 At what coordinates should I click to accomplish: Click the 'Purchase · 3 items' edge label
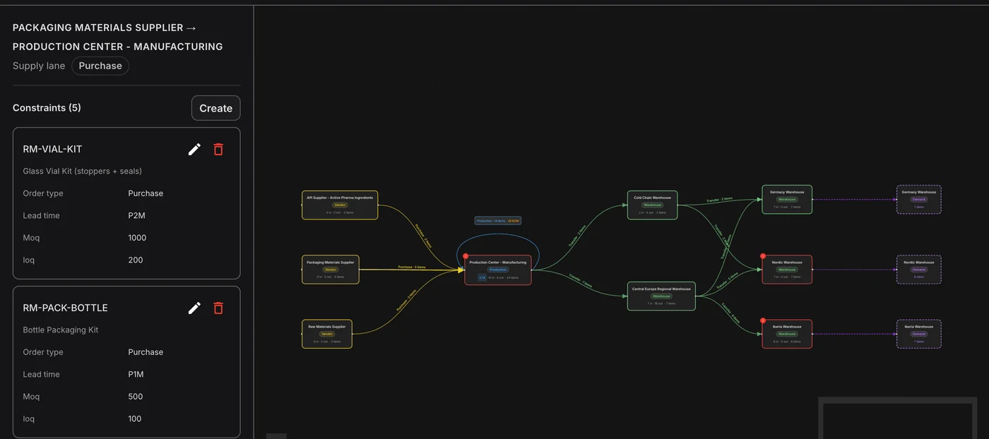pyautogui.click(x=407, y=301)
